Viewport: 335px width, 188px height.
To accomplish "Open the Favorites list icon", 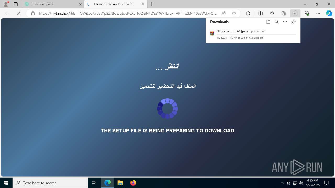I will 272,13.
